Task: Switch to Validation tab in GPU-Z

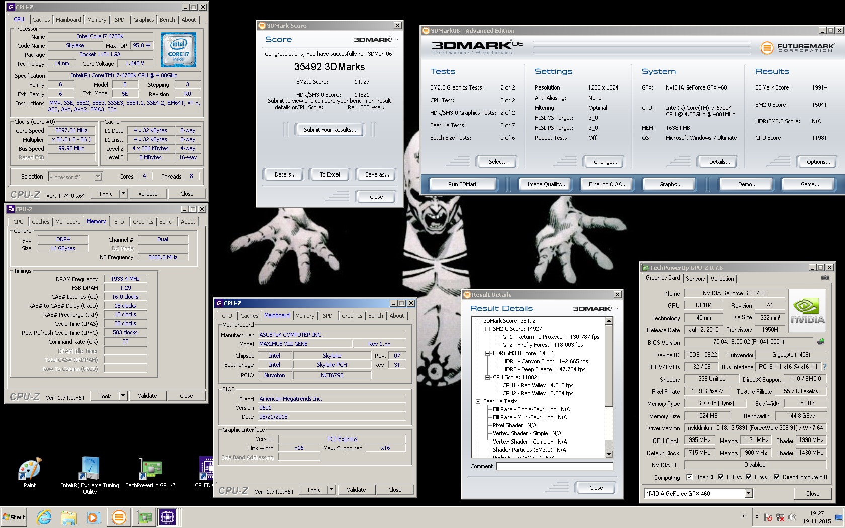Action: click(x=722, y=278)
